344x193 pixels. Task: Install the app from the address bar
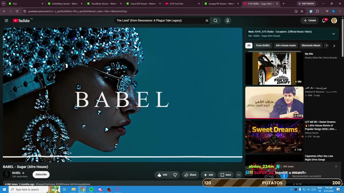[x=296, y=11]
